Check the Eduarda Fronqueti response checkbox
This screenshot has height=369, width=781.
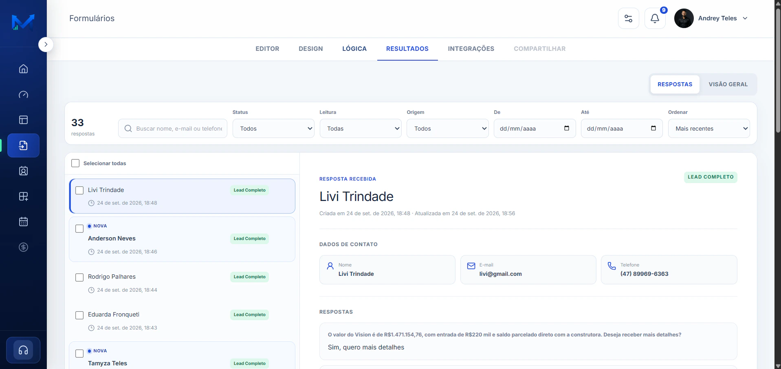(79, 315)
